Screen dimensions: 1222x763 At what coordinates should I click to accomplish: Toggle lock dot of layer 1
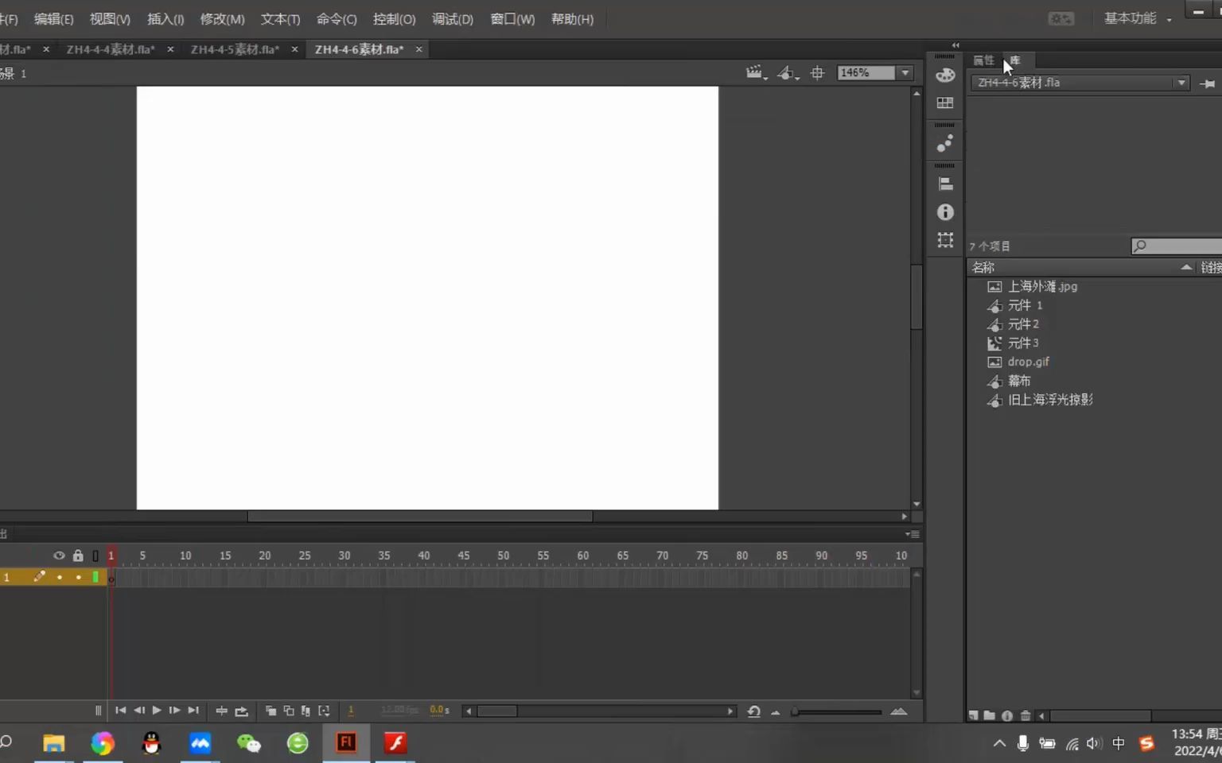pos(78,577)
